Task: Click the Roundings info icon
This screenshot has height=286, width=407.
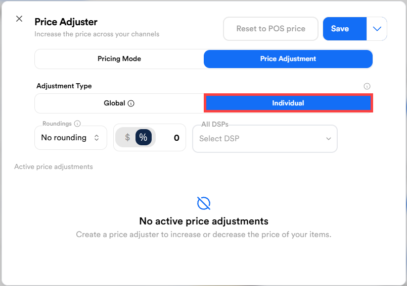Action: (x=77, y=124)
